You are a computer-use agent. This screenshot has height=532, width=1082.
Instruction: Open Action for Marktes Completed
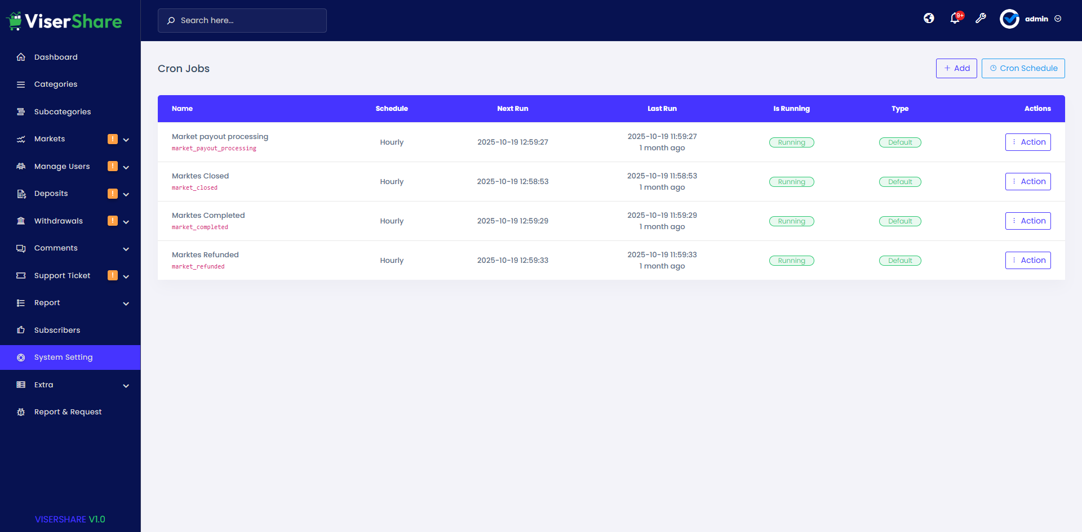point(1028,221)
